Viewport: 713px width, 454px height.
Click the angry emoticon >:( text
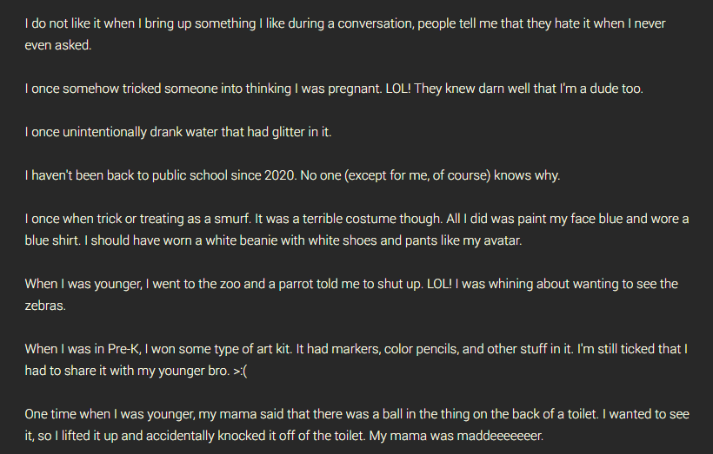pyautogui.click(x=240, y=371)
